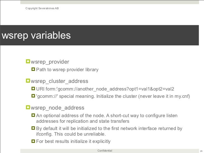Screen dimensions: 204x153
Task: Click 'For best results initialize it explicitly'
Action: click(x=73, y=142)
